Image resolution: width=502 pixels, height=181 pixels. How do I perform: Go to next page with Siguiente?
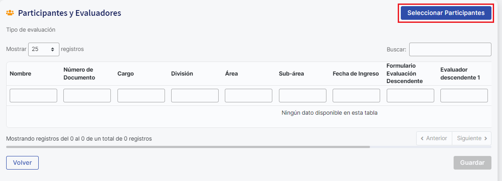tap(472, 138)
